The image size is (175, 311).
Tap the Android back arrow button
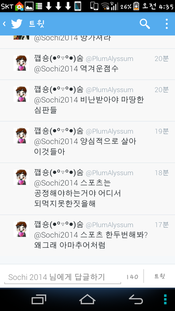click(136, 299)
